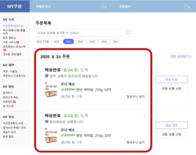This screenshot has width=196, height=155.
Task: Open 쿠폰 · 이용권 in sidebar
Action: coord(10,71)
